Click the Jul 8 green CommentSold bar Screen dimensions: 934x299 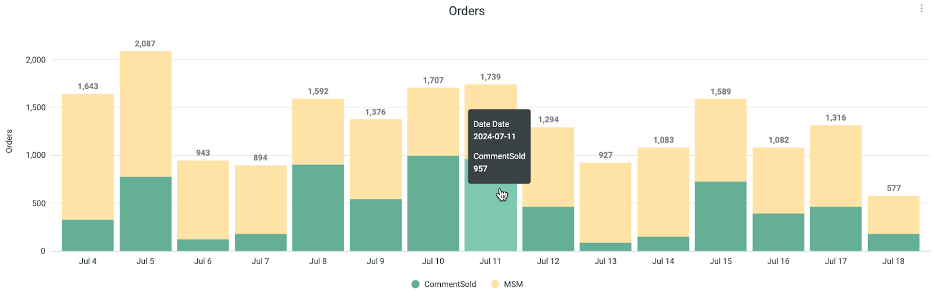tap(318, 207)
